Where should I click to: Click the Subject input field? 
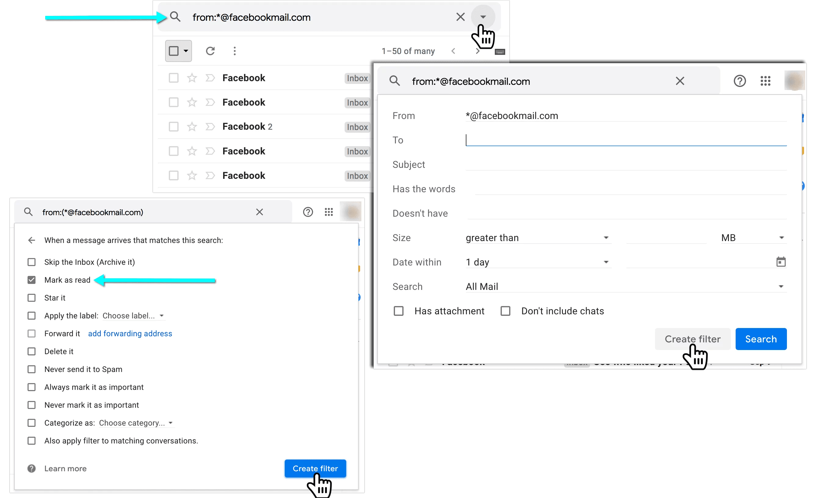626,164
